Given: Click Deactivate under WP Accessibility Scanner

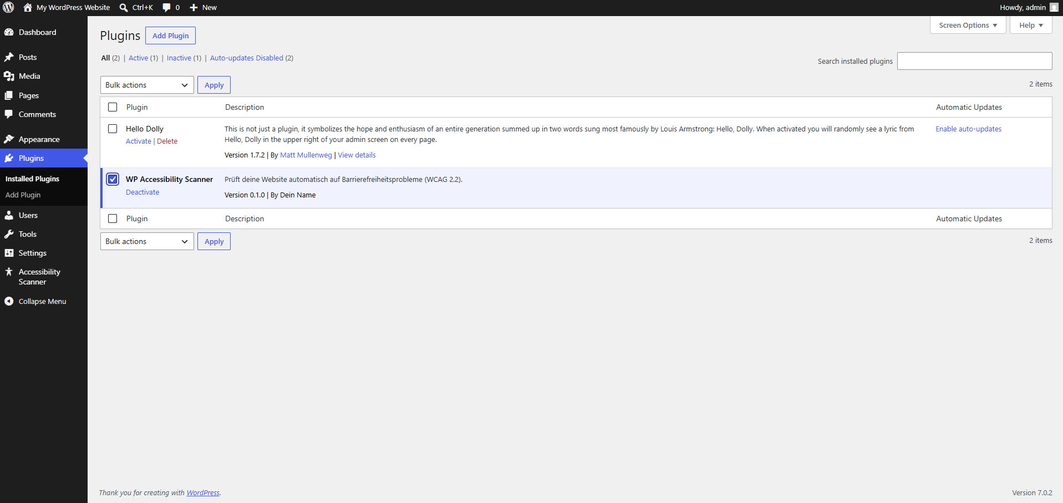Looking at the screenshot, I should [x=143, y=192].
